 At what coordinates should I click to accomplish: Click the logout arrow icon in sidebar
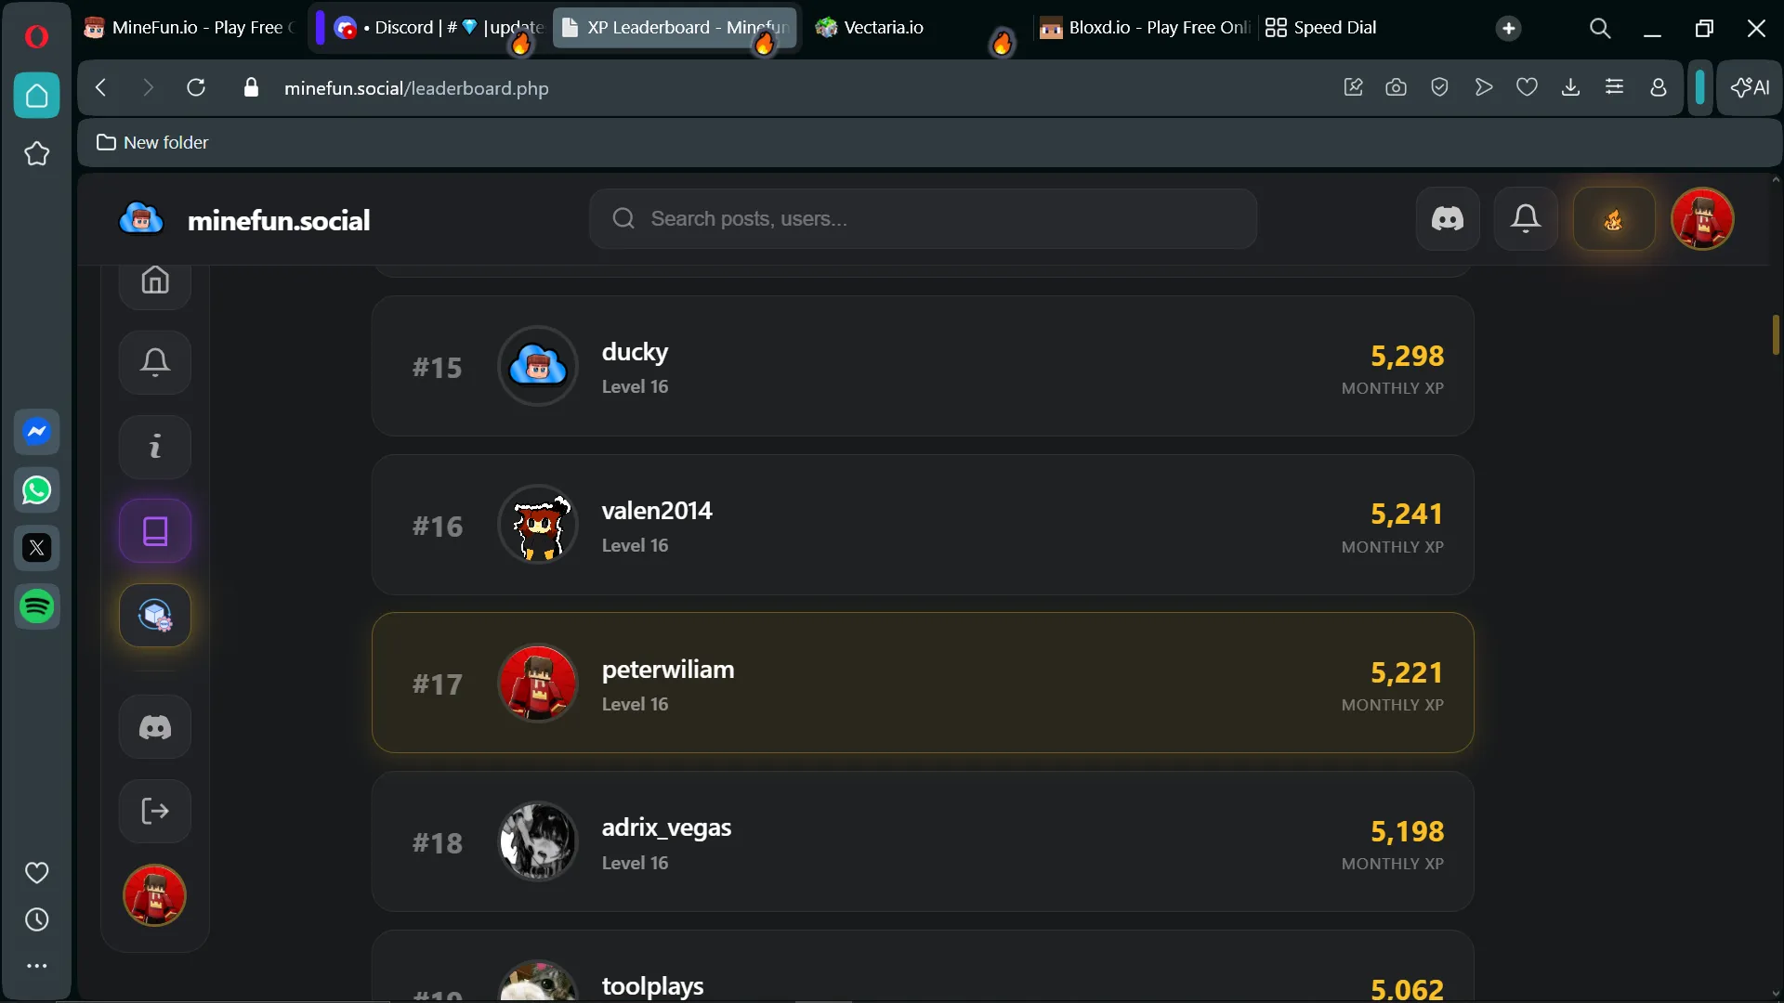click(155, 811)
